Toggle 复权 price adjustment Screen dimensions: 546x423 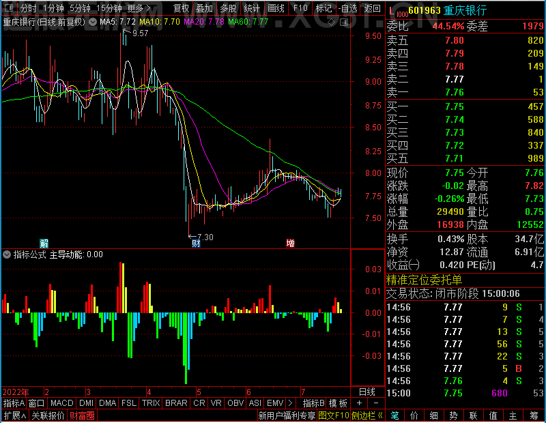pos(181,8)
